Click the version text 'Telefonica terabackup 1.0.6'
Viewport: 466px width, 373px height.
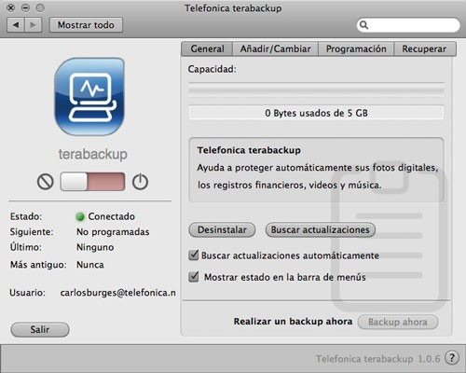pos(378,359)
